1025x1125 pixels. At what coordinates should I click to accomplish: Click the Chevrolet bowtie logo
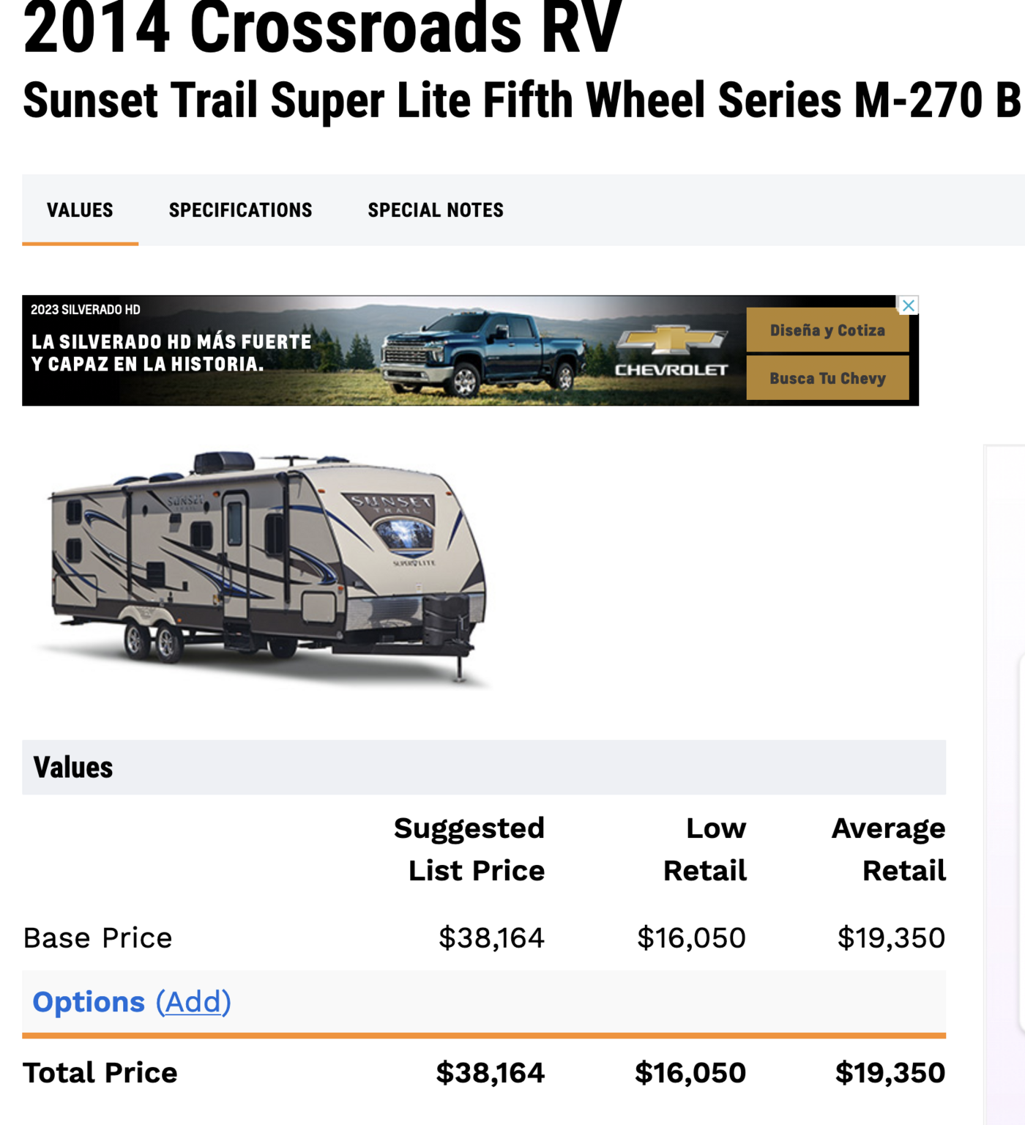[x=671, y=340]
